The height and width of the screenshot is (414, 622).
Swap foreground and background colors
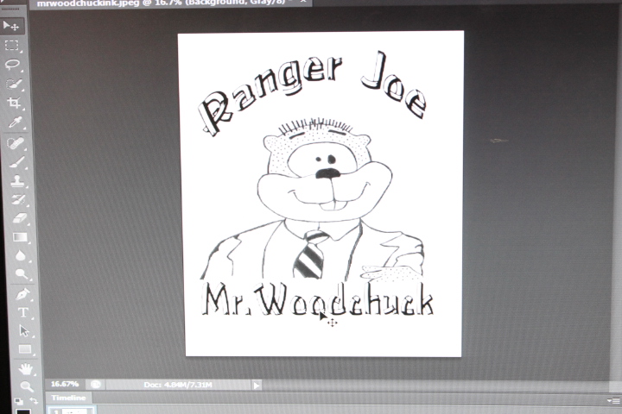34,401
